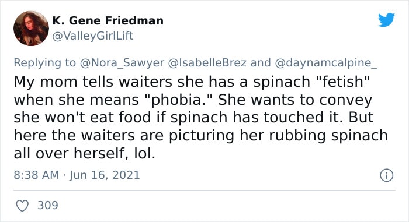Open the @IsabelleBrez mention
This screenshot has height=222, width=409.
[207, 63]
